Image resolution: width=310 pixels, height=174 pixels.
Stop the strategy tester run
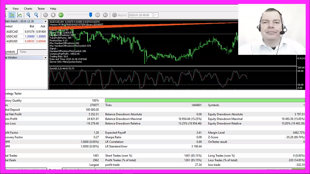coord(53,15)
